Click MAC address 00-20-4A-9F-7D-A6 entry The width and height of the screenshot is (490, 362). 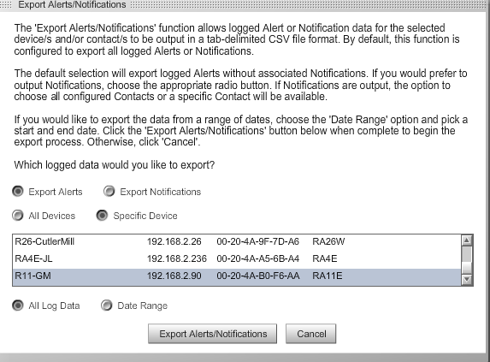pyautogui.click(x=257, y=241)
